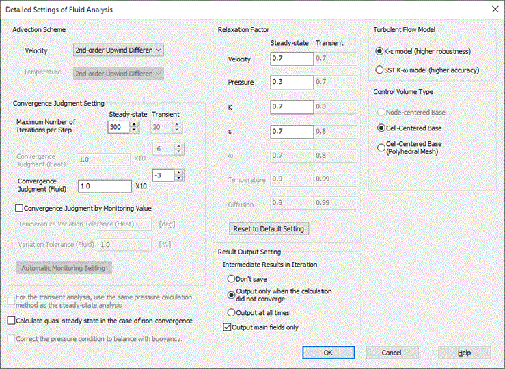Select the K-ε model radio button
505x369 pixels.
point(380,51)
